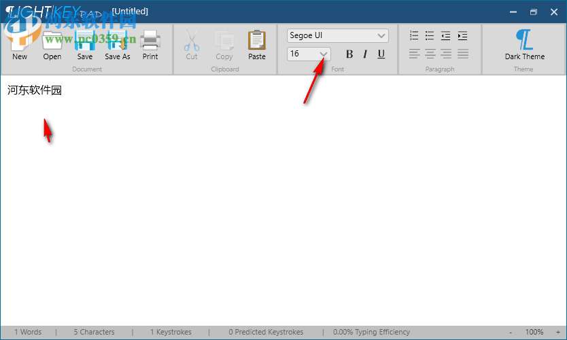
Task: Click the text 河东软件园 in editor
Action: point(35,90)
